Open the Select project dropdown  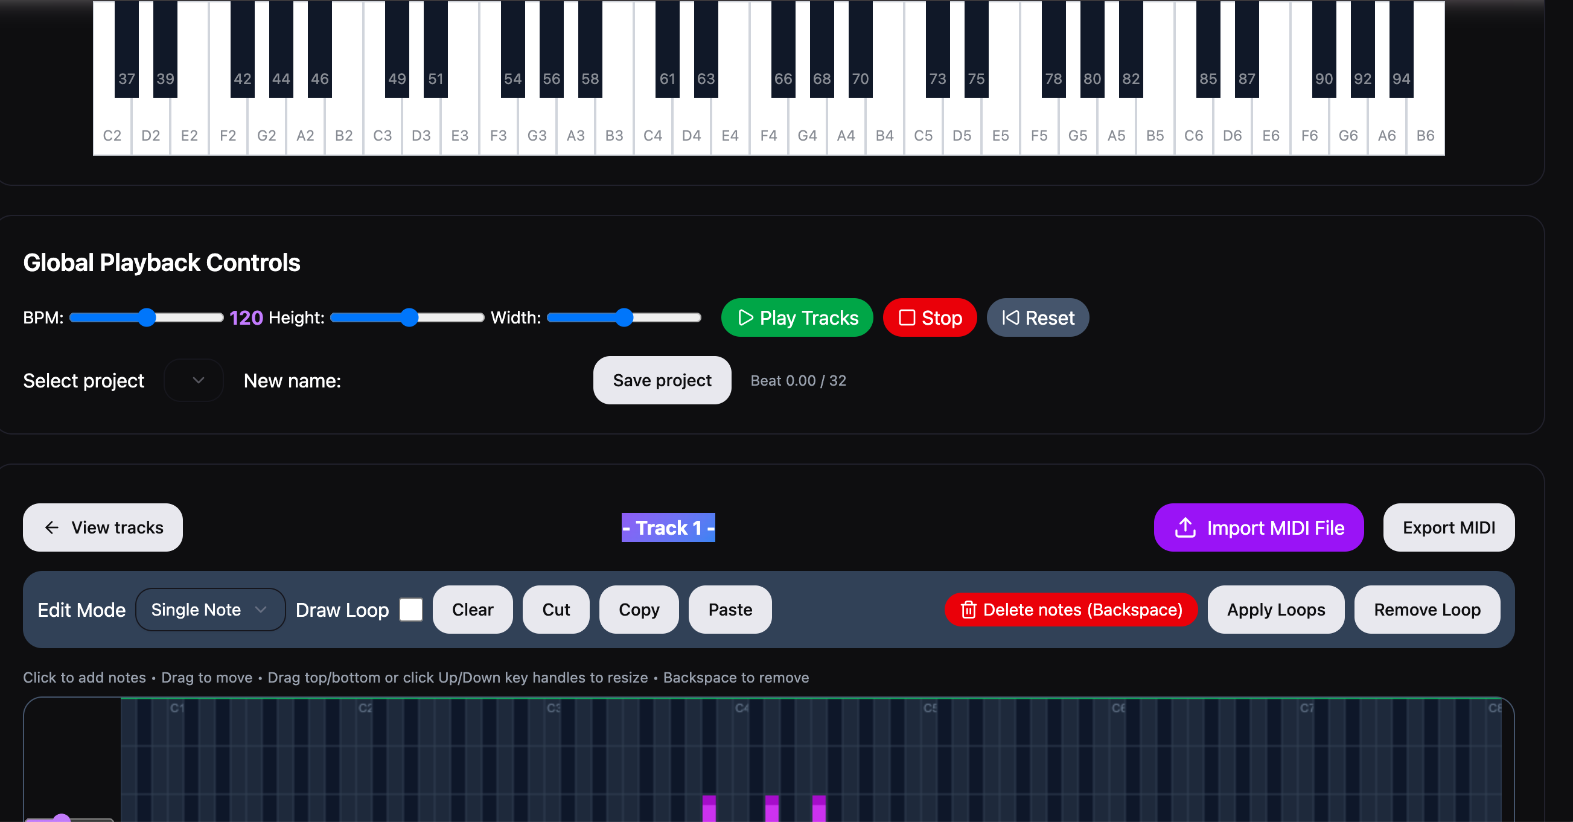click(194, 380)
